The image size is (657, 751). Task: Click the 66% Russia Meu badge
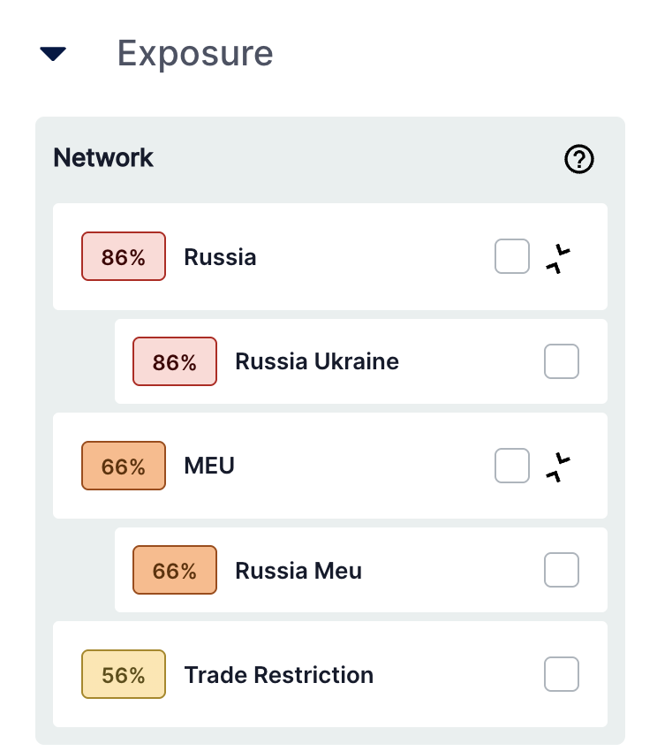click(x=175, y=570)
